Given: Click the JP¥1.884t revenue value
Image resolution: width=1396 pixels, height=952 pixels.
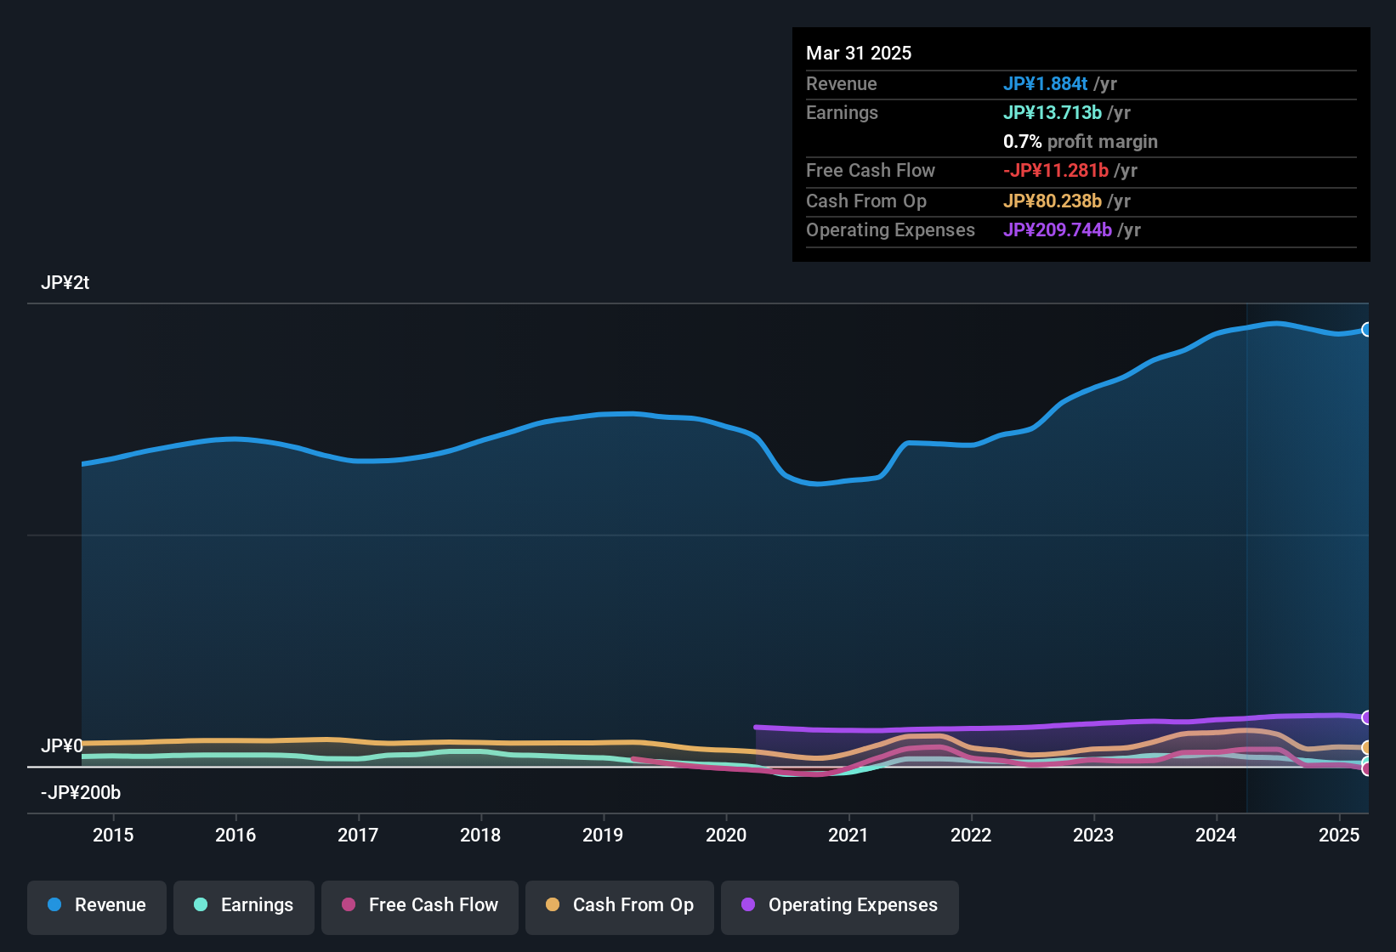Looking at the screenshot, I should tap(1045, 83).
